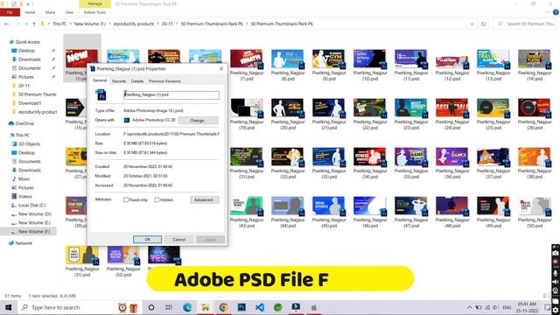Open File Explorer taskbar icon
Viewport: 560px width, 315px height.
(x=205, y=308)
